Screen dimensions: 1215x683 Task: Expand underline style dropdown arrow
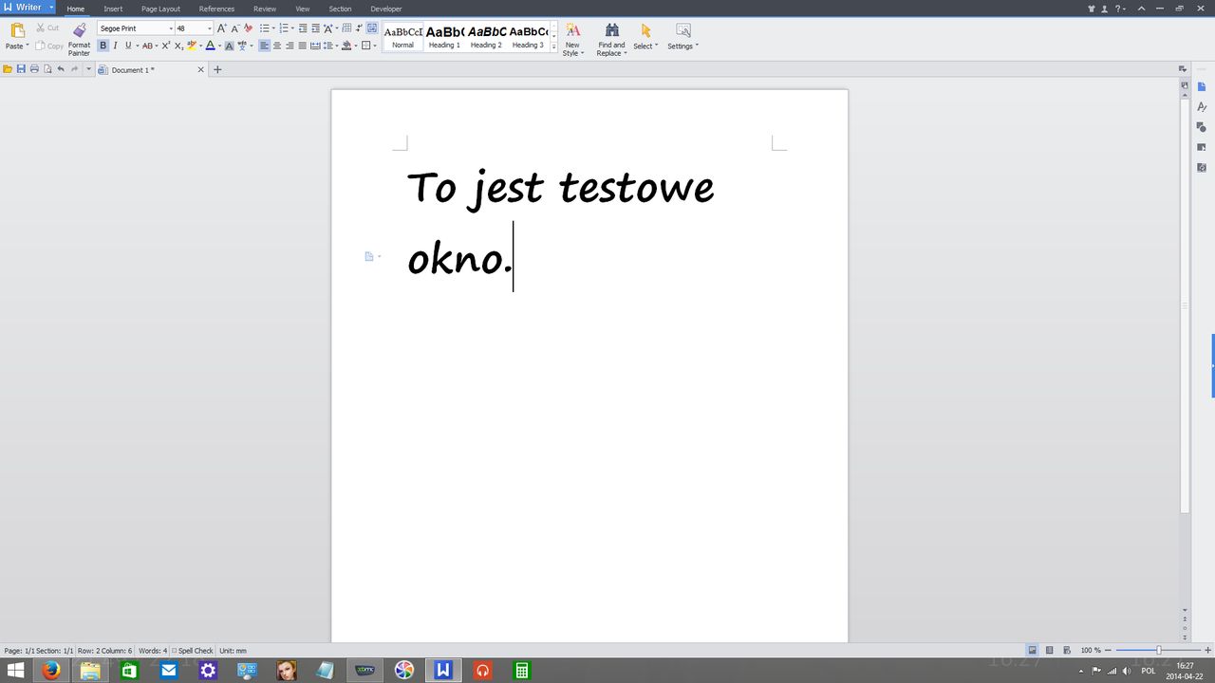pyautogui.click(x=137, y=46)
